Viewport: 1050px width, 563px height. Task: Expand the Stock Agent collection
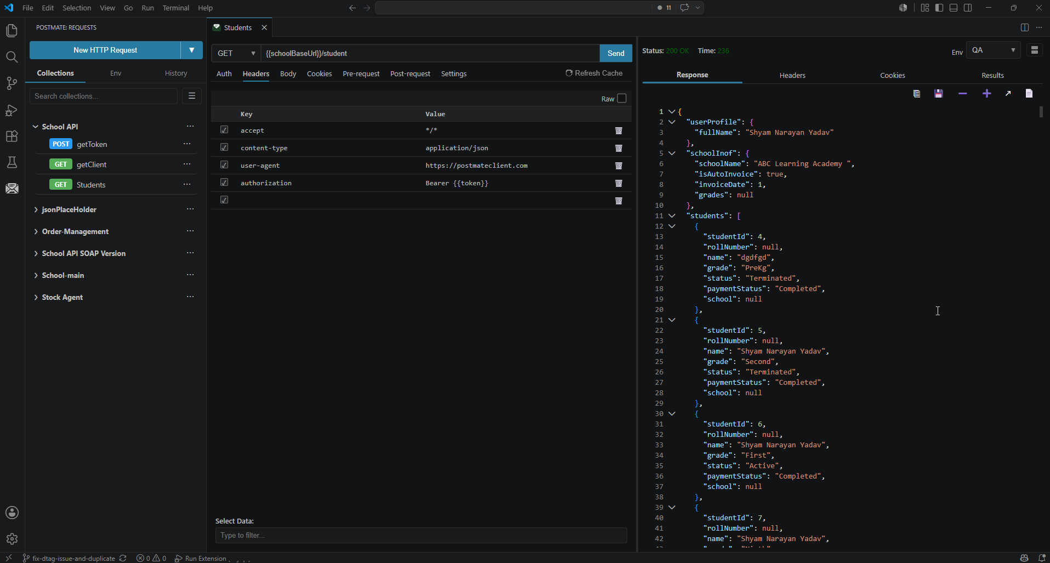[36, 298]
